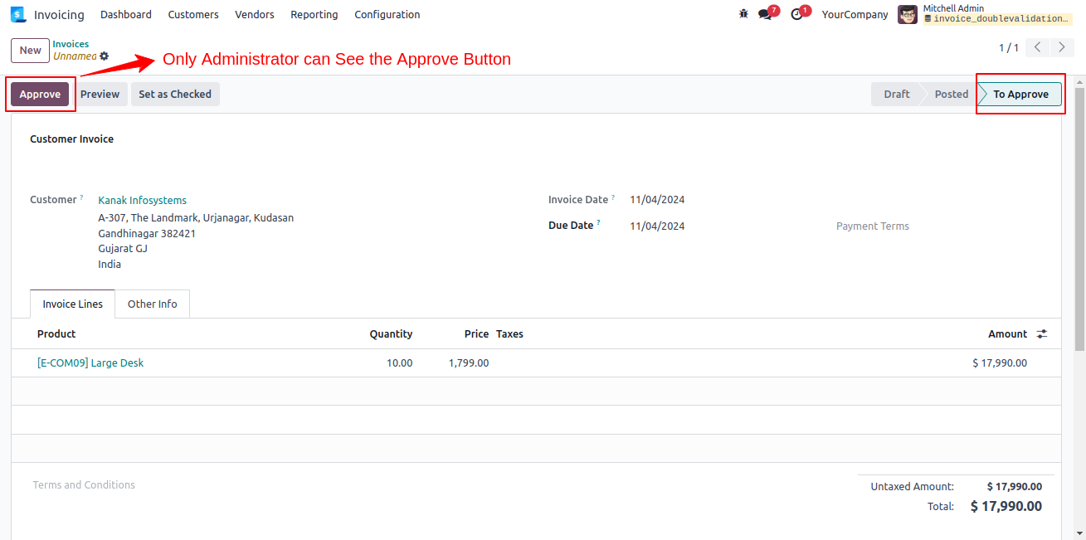Open the gear actions menu beside Unnamed
Screen dimensions: 1086x540
(105, 56)
